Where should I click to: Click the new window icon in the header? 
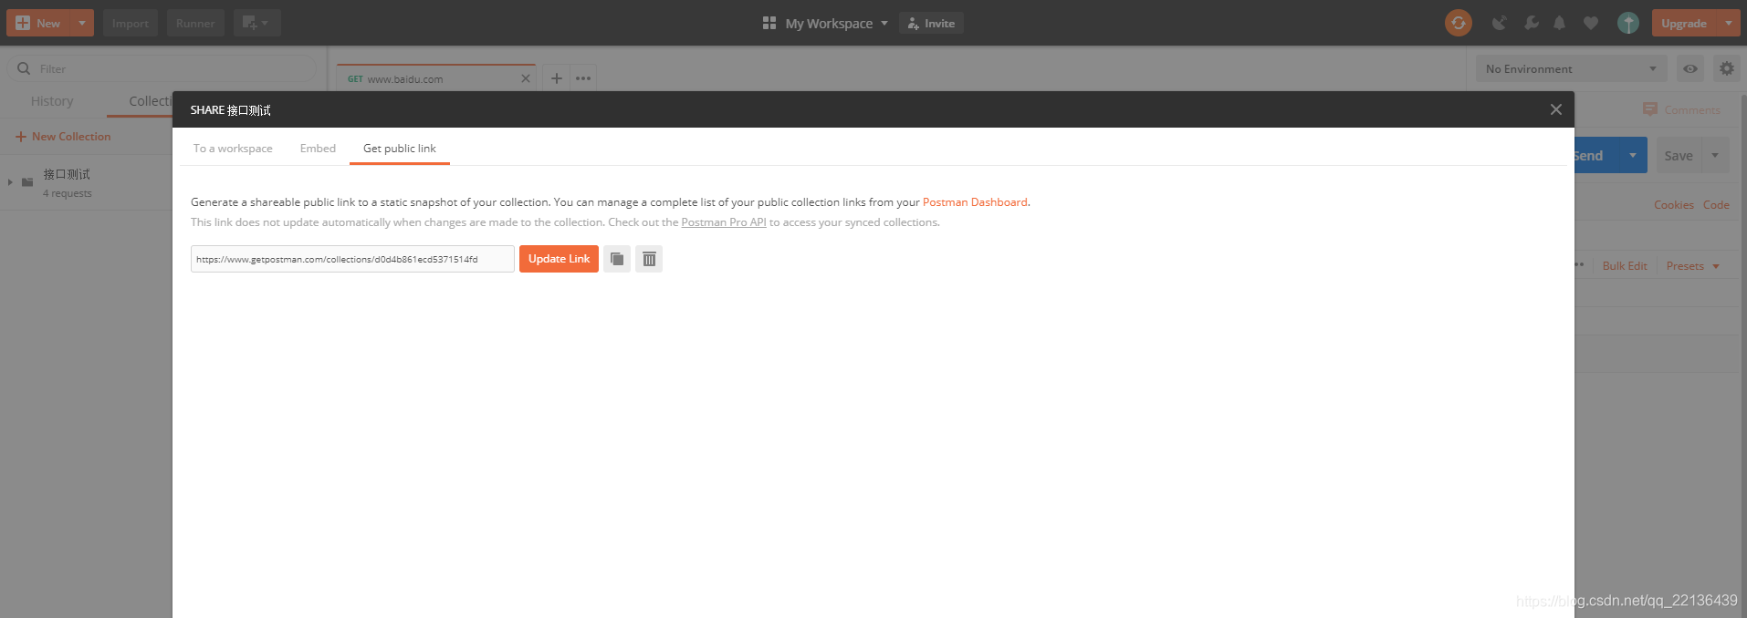pyautogui.click(x=256, y=23)
